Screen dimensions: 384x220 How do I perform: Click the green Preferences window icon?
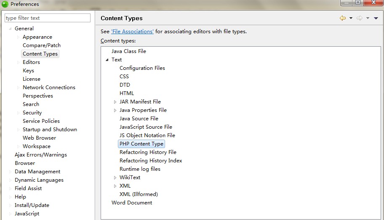(x=5, y=4)
